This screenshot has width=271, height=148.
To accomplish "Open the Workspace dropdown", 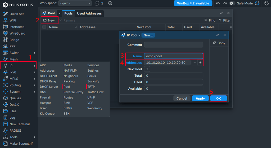I will pos(75,3).
